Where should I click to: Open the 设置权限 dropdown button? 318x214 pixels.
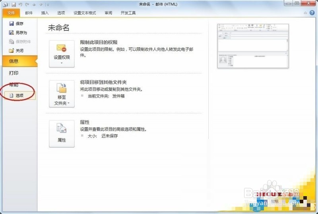tap(62, 54)
